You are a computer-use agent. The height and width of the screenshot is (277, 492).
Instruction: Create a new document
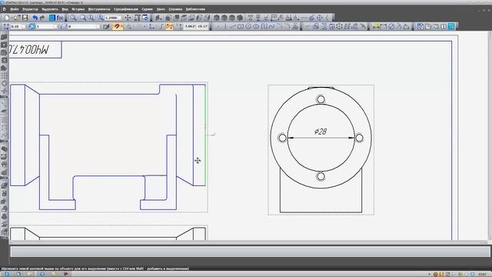7,18
